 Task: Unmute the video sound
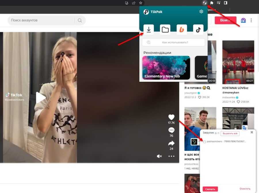click(159, 156)
